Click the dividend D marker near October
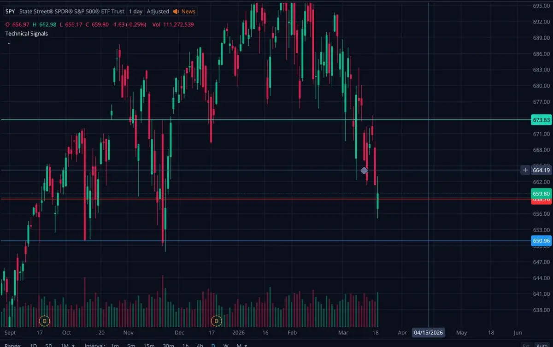 click(x=45, y=320)
